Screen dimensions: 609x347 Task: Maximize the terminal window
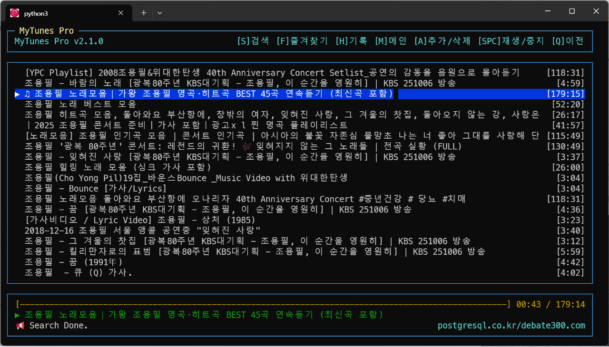coord(572,11)
